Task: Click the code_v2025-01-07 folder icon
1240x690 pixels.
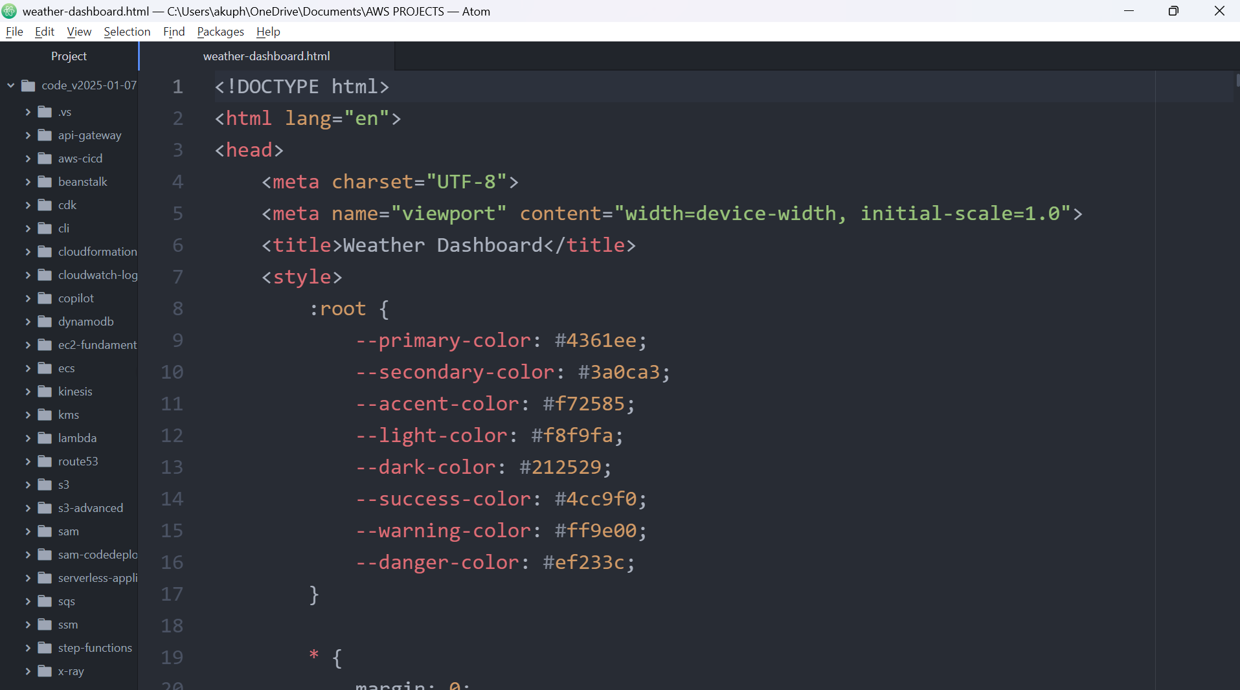Action: click(x=28, y=85)
